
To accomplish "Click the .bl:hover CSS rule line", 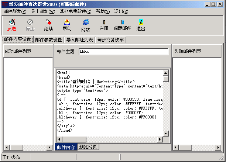I will (x=106, y=117).
